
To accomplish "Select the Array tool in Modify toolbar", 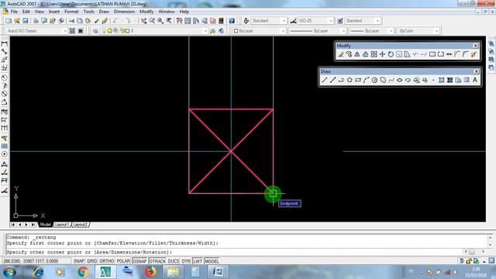I will pos(374,54).
